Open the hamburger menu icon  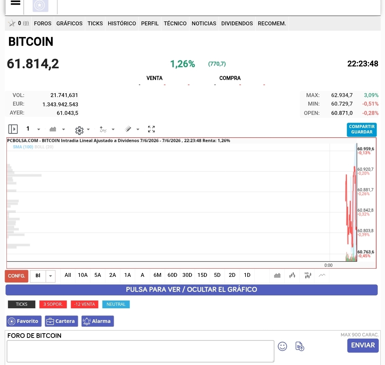tap(15, 3)
